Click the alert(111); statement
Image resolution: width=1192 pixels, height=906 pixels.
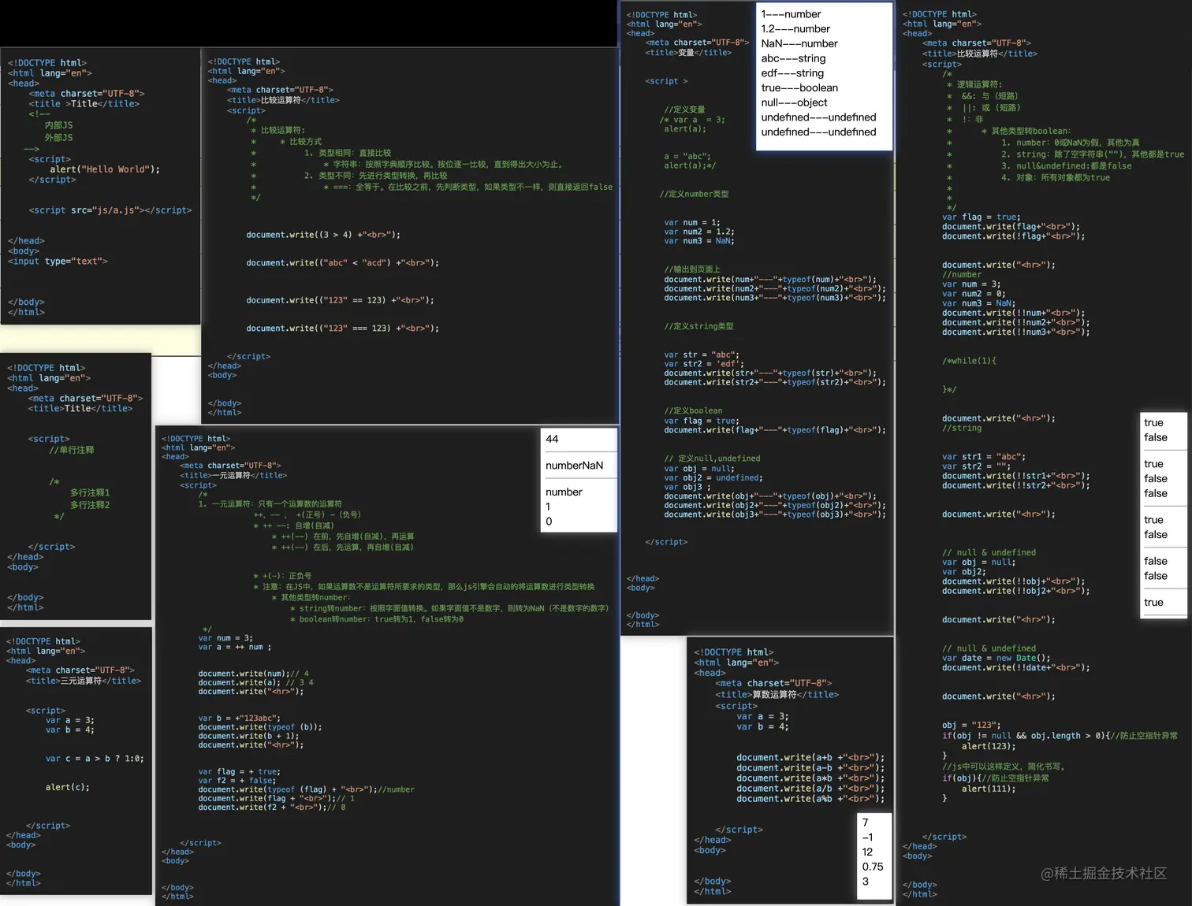pos(989,789)
